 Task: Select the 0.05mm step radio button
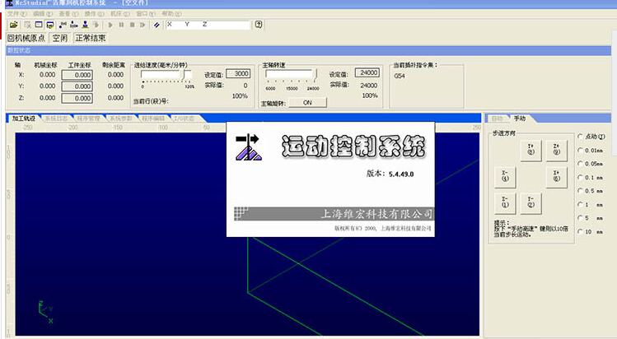click(x=581, y=164)
